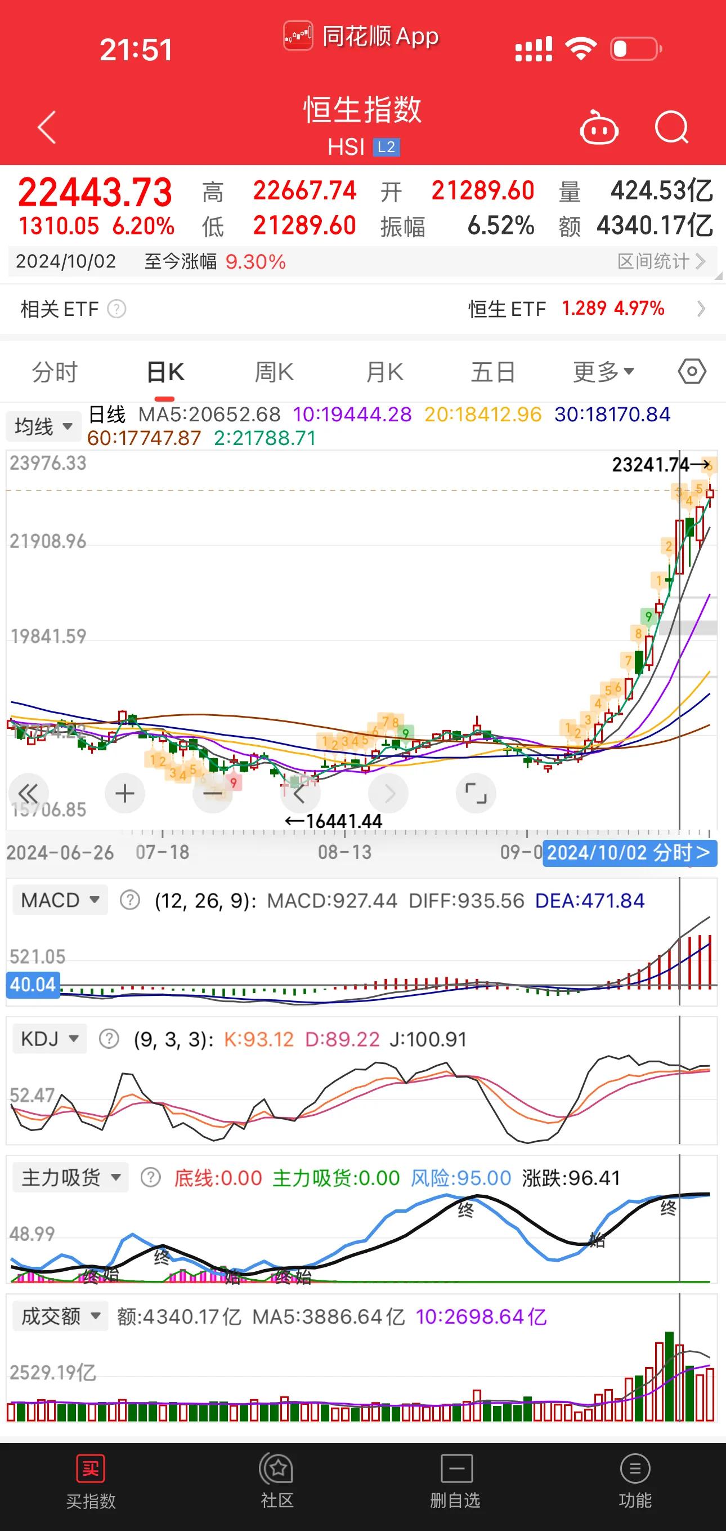Screen dimensions: 726x1531
Task: Open 主力吸货 indicator dropdown
Action: pos(71,1177)
